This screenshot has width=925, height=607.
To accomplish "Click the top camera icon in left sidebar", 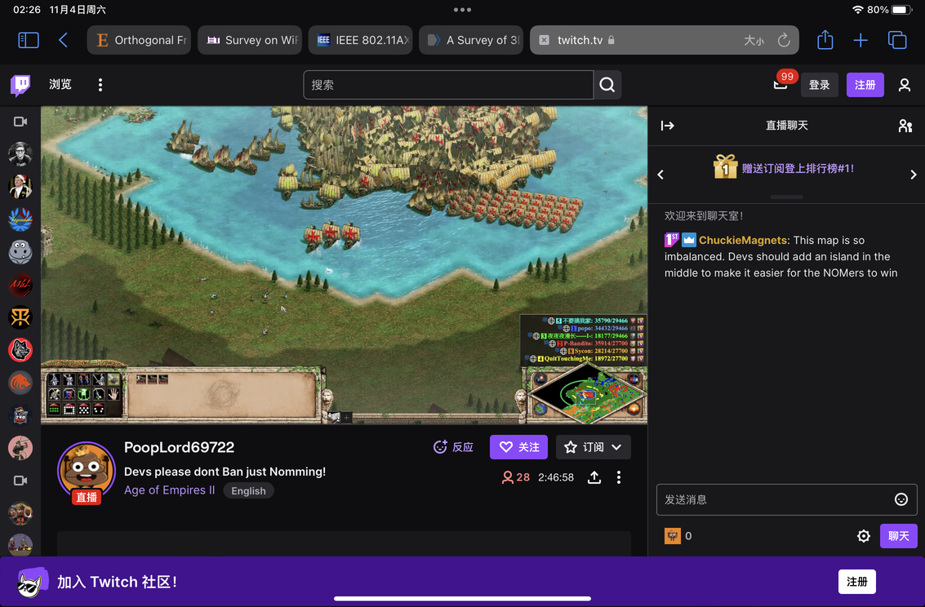I will (20, 122).
